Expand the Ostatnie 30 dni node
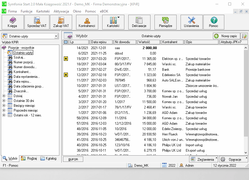Image resolution: width=249 pixels, height=180 pixels. 4,101
